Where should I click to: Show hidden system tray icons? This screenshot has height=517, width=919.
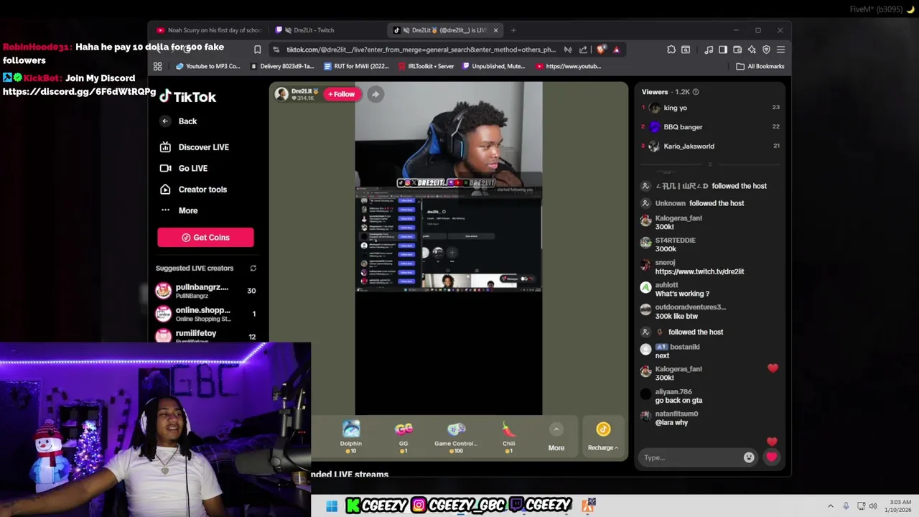coord(831,506)
